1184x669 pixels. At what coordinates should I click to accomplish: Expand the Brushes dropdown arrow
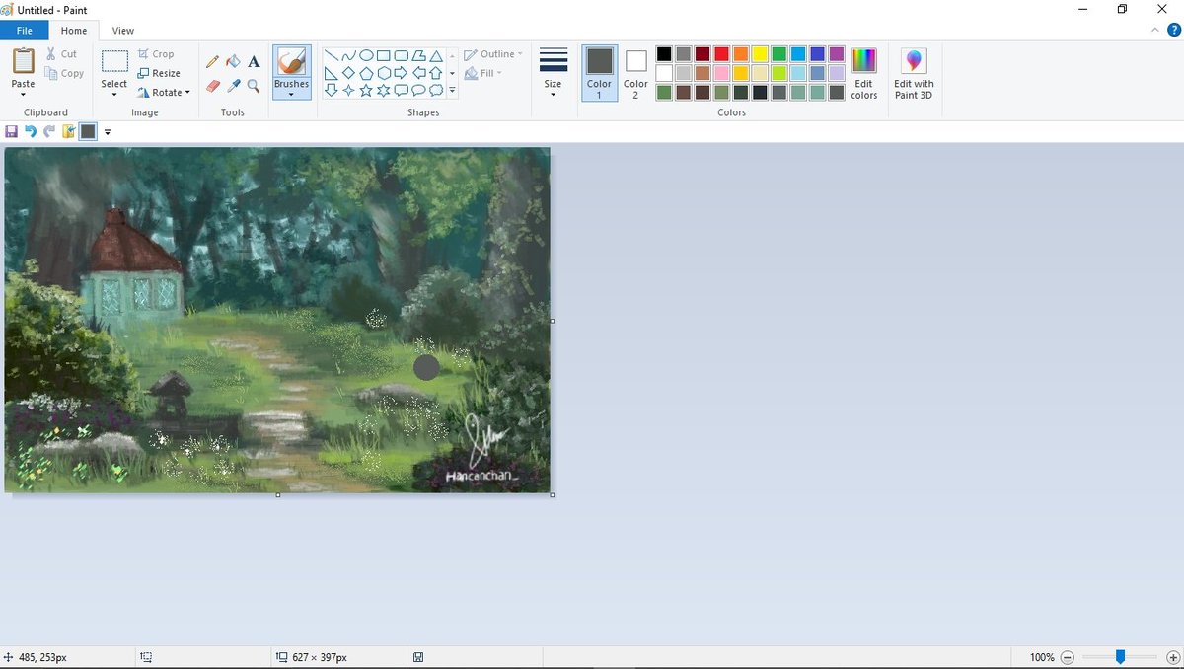pos(291,95)
